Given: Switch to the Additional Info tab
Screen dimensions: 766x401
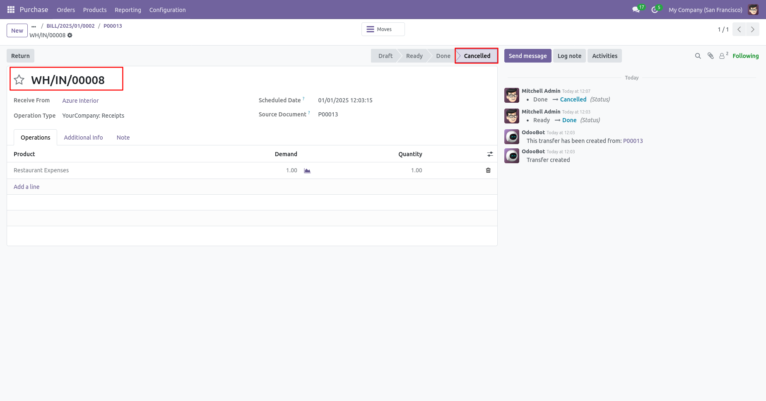Looking at the screenshot, I should pos(83,138).
